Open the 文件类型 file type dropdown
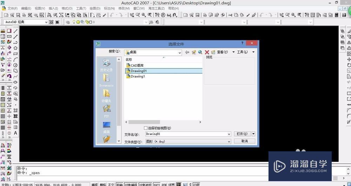 point(188,141)
